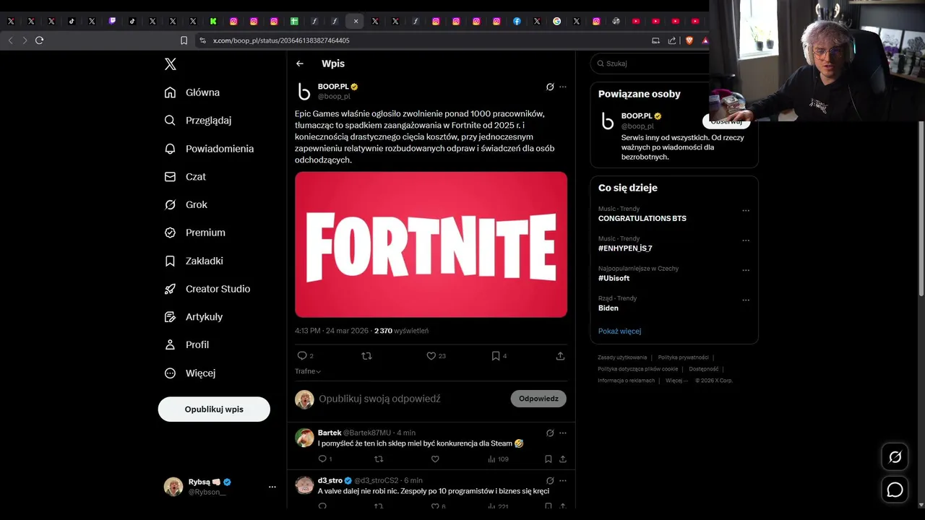Open Biden trend

click(x=608, y=308)
